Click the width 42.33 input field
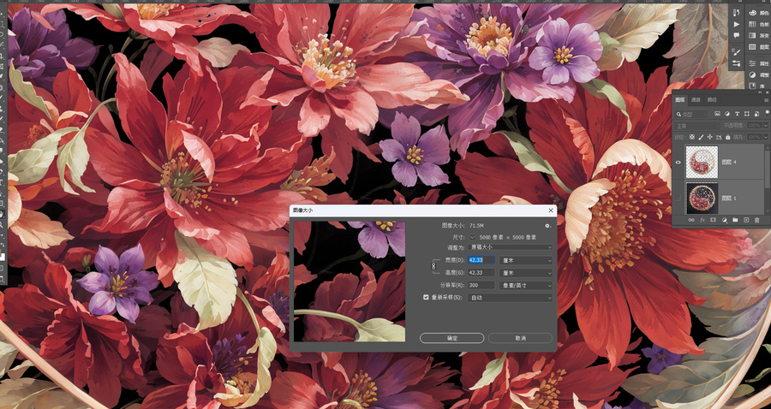The width and height of the screenshot is (771, 409). pos(481,260)
